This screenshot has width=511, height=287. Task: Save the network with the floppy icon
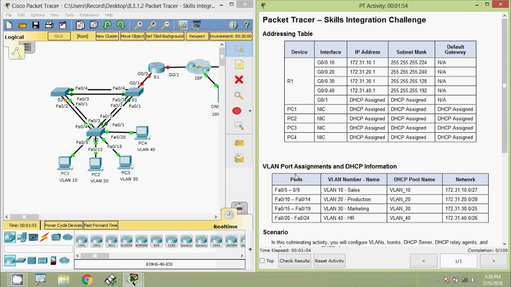pos(36,25)
